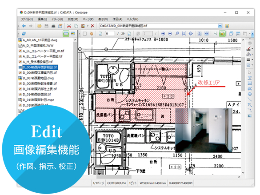
Task: Select the Text annotation tool
Action: [249, 78]
